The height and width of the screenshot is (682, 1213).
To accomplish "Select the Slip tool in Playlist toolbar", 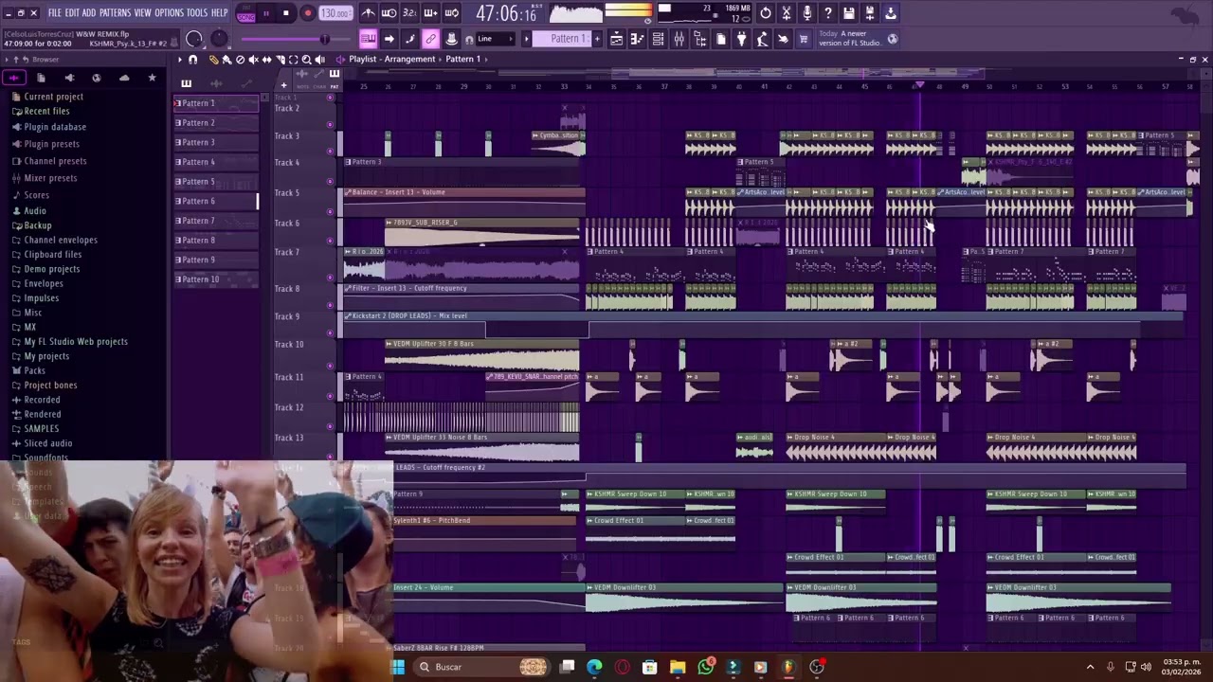I will [266, 60].
